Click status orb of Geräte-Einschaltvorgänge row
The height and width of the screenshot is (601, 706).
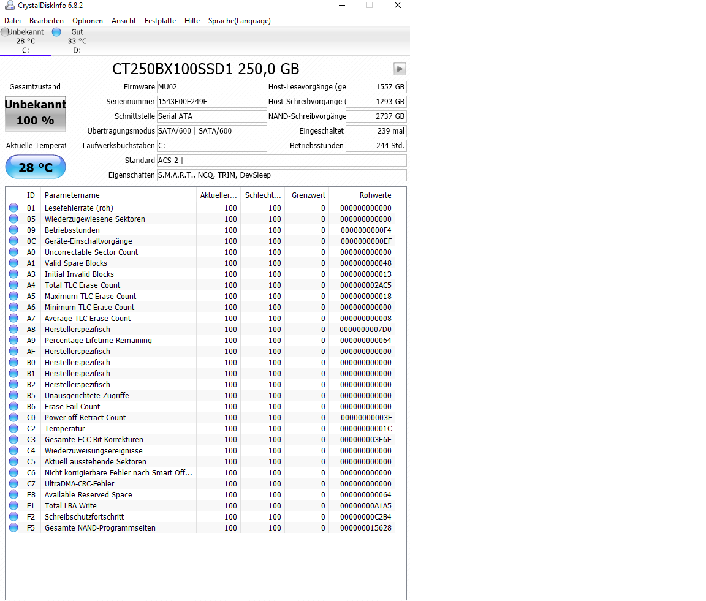(13, 241)
